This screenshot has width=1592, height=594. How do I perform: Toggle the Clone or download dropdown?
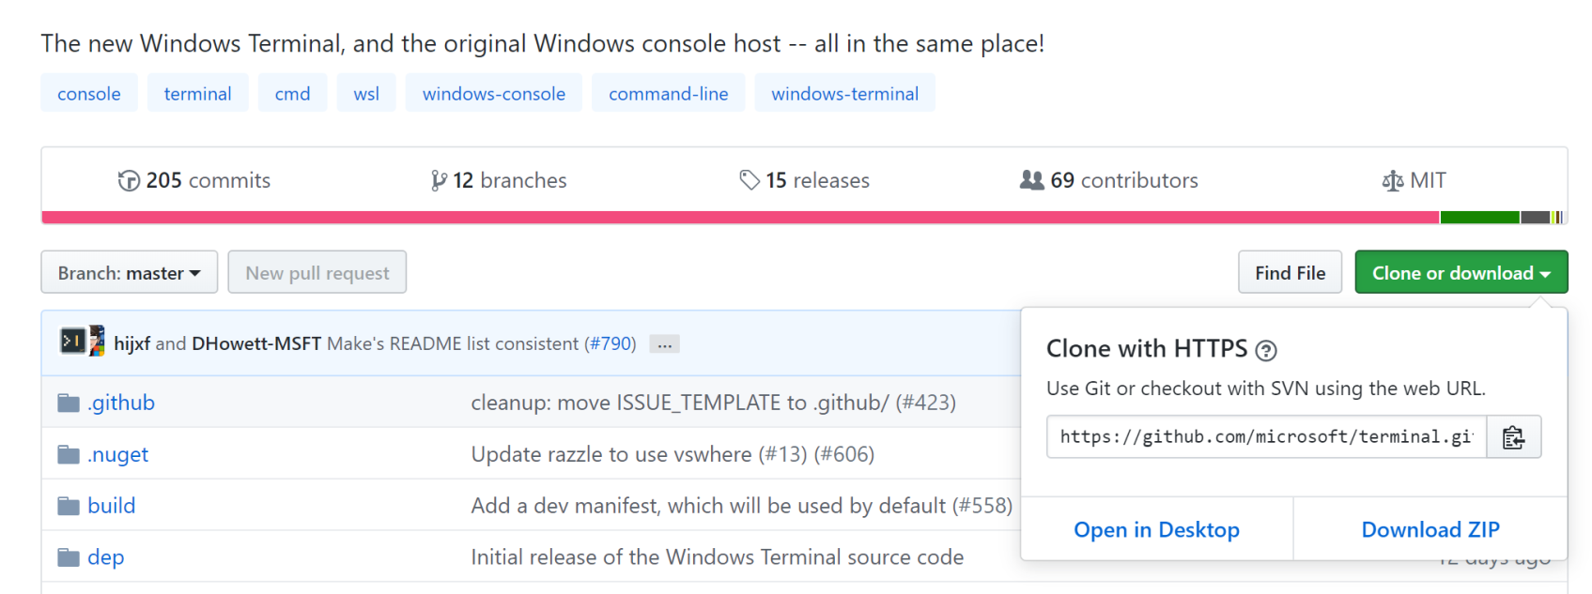pos(1461,272)
